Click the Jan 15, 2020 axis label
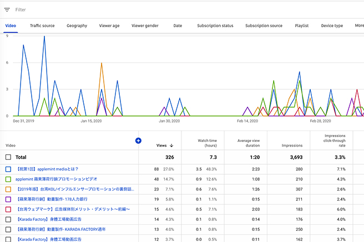Image resolution: width=364 pixels, height=242 pixels. 91,121
